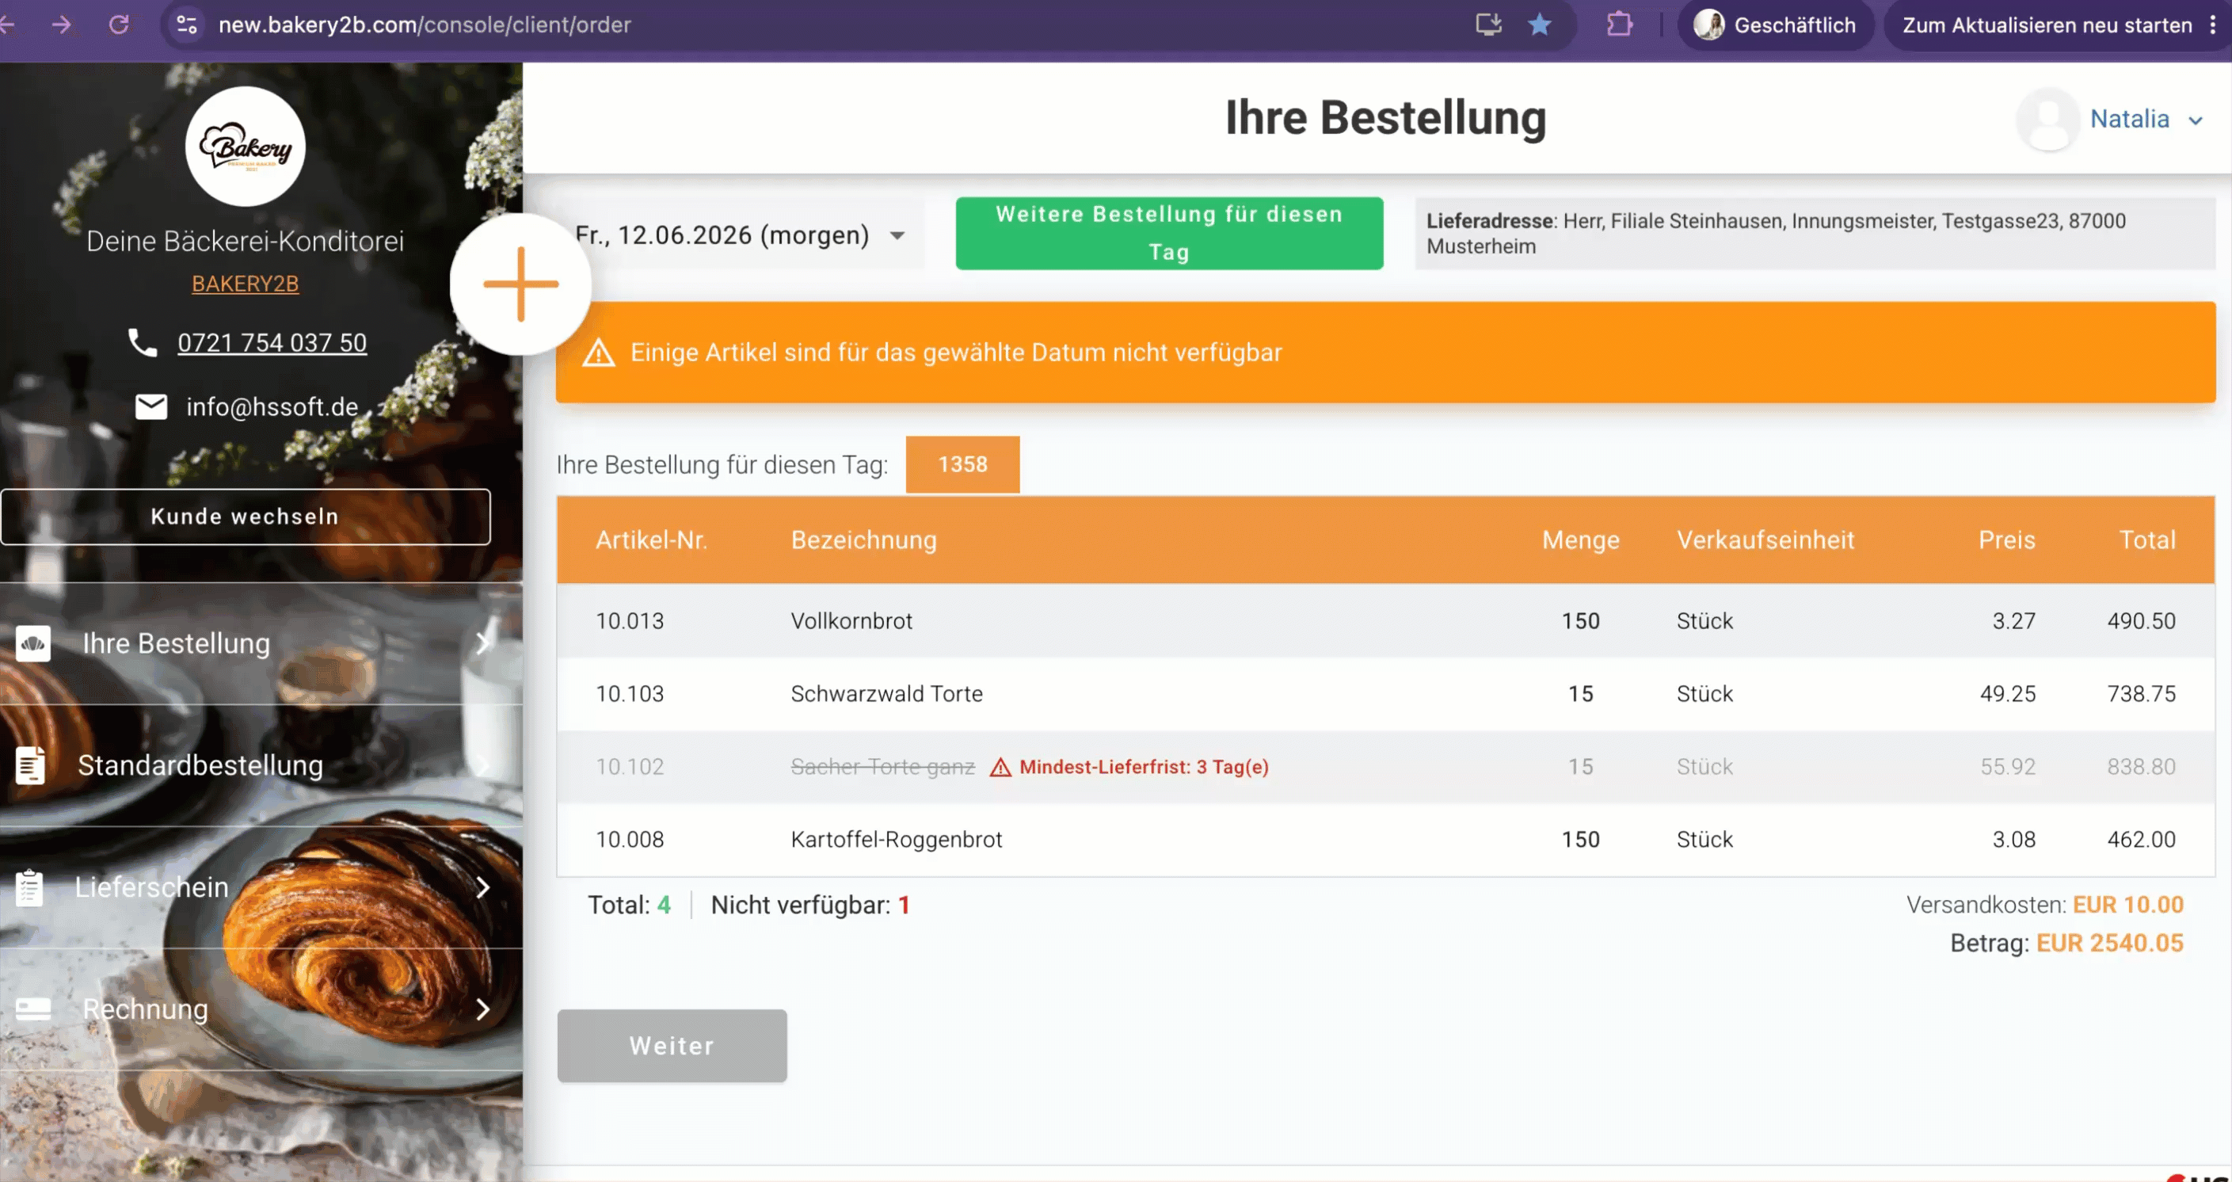Screen dimensions: 2232x1182
Task: Click the phone icon beside the number
Action: pyautogui.click(x=142, y=342)
